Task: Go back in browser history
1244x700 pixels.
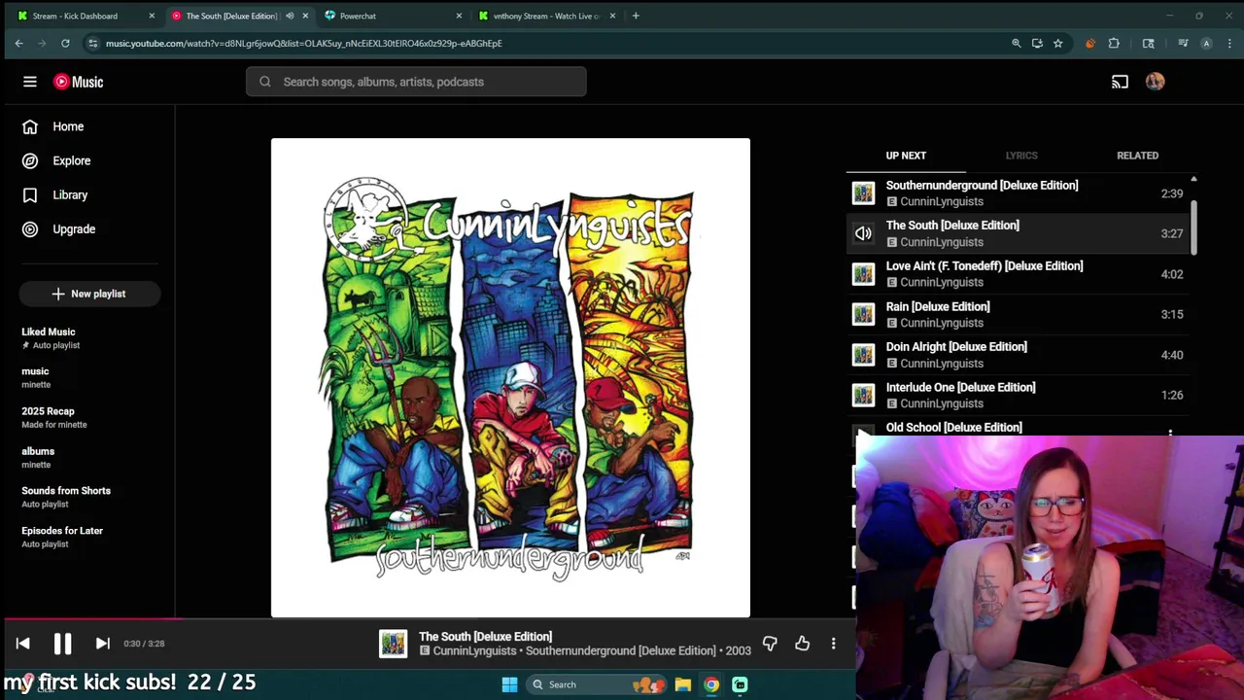Action: [x=18, y=43]
